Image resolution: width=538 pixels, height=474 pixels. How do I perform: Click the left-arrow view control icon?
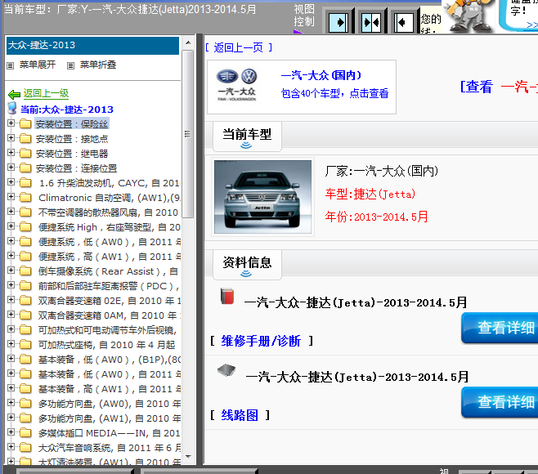pyautogui.click(x=404, y=23)
